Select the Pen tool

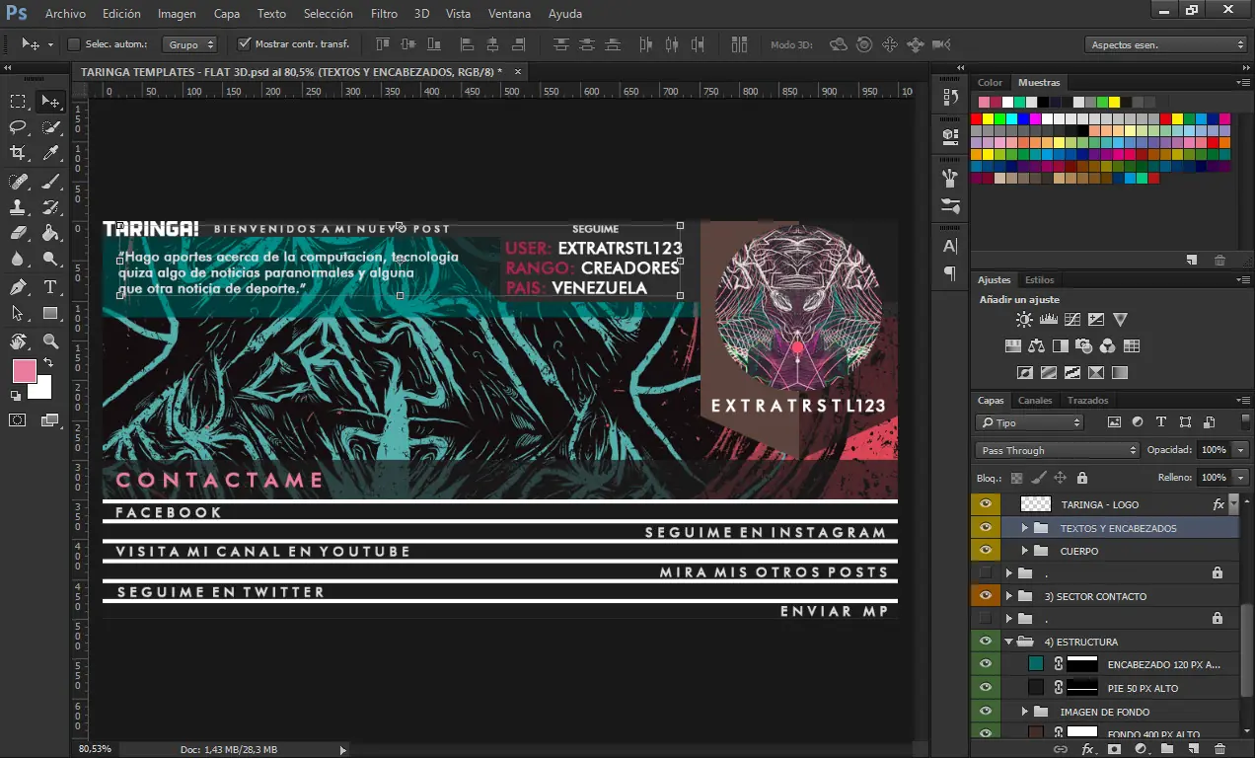(x=18, y=287)
